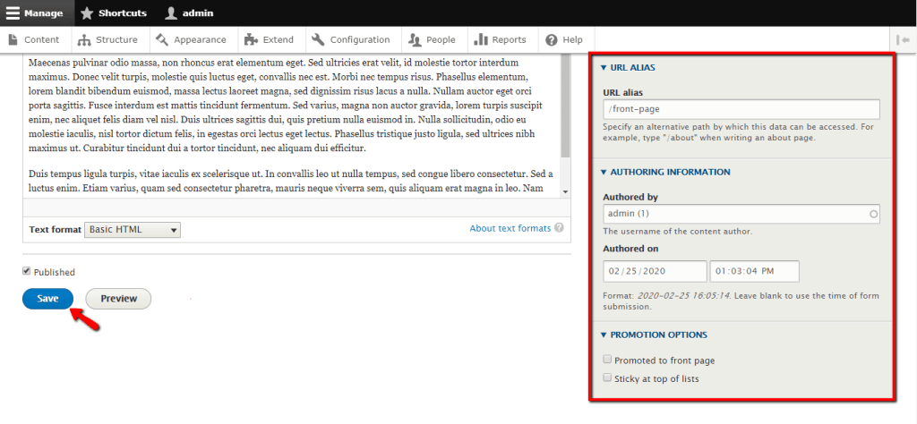Open the Structure menu label

pos(117,39)
